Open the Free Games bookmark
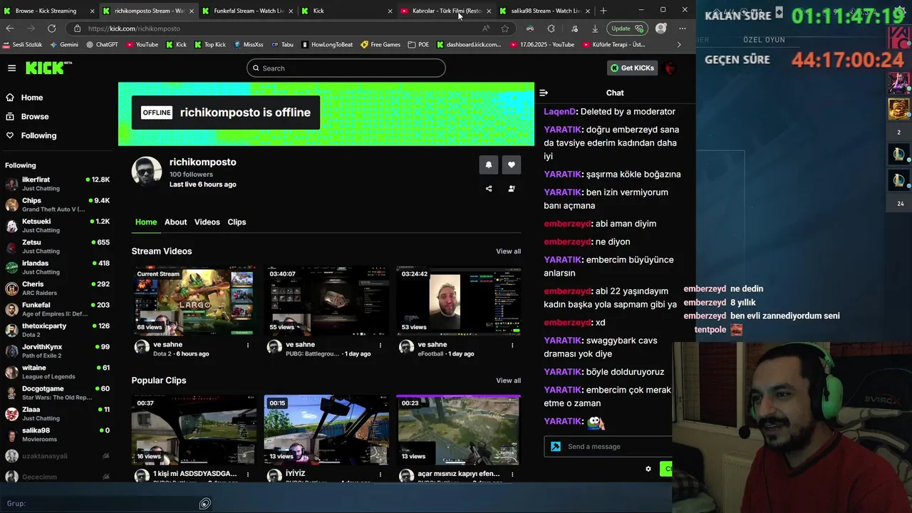The image size is (912, 513). point(380,44)
